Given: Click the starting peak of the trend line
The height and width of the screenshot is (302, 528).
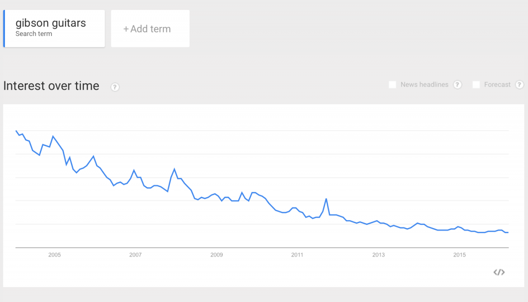Looking at the screenshot, I should (16, 131).
